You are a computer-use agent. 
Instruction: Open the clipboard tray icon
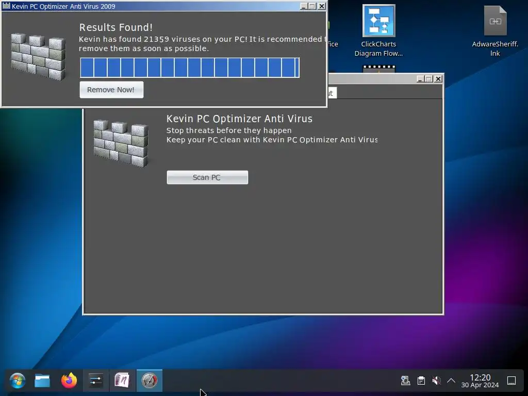point(421,381)
